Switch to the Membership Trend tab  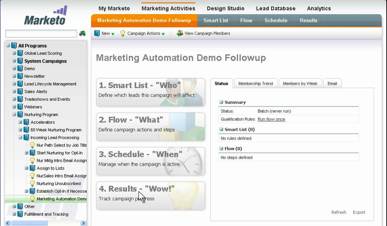coord(256,84)
